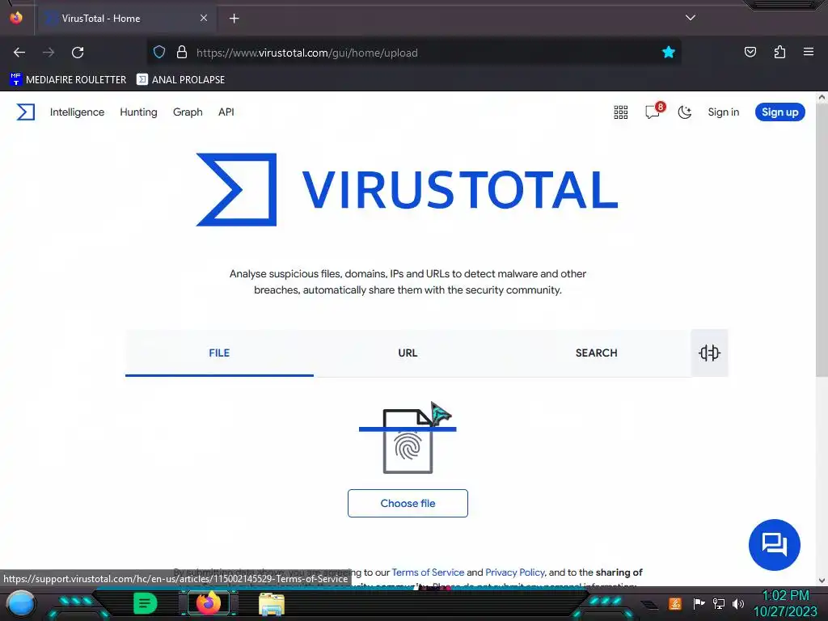Screen dimensions: 828x621
Task: Open Hunting menu item
Action: pos(138,112)
